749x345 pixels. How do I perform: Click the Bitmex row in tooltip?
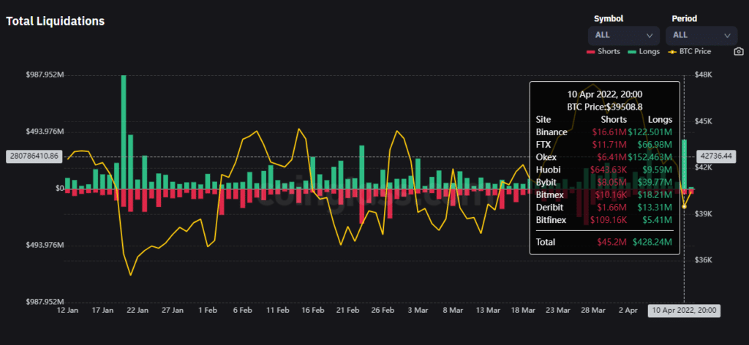coord(603,194)
